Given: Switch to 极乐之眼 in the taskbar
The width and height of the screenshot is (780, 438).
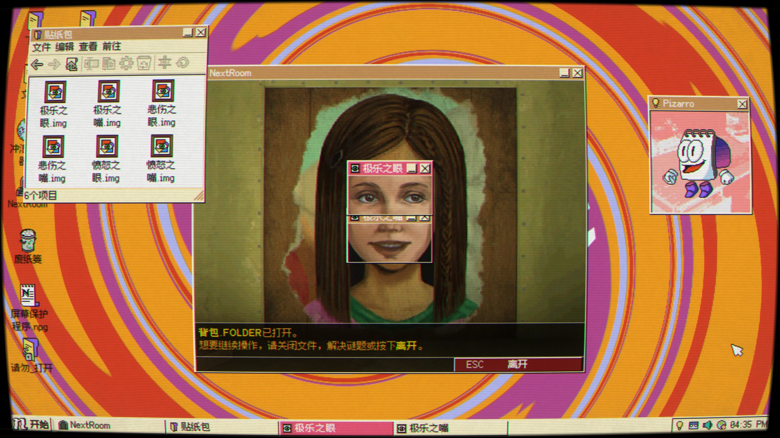Looking at the screenshot, I should point(336,428).
